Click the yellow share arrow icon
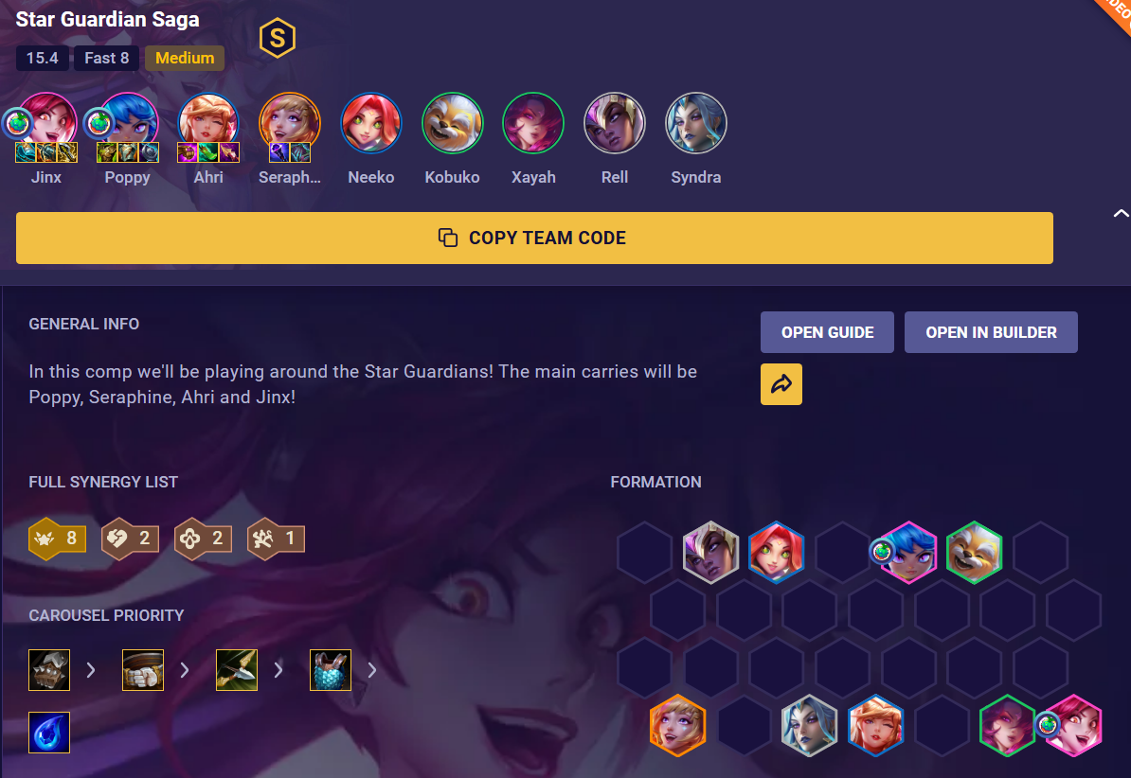Image resolution: width=1131 pixels, height=778 pixels. coord(781,384)
